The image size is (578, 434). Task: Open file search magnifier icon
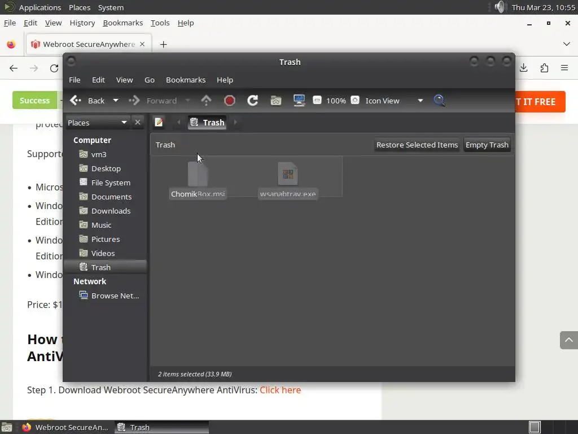pyautogui.click(x=439, y=101)
